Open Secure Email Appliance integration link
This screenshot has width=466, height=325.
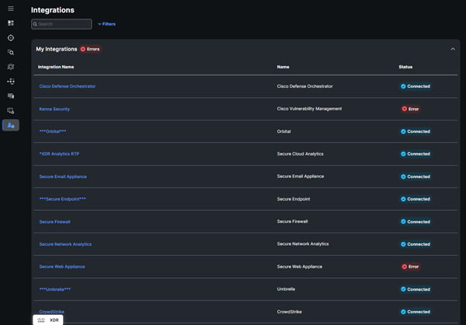(63, 176)
